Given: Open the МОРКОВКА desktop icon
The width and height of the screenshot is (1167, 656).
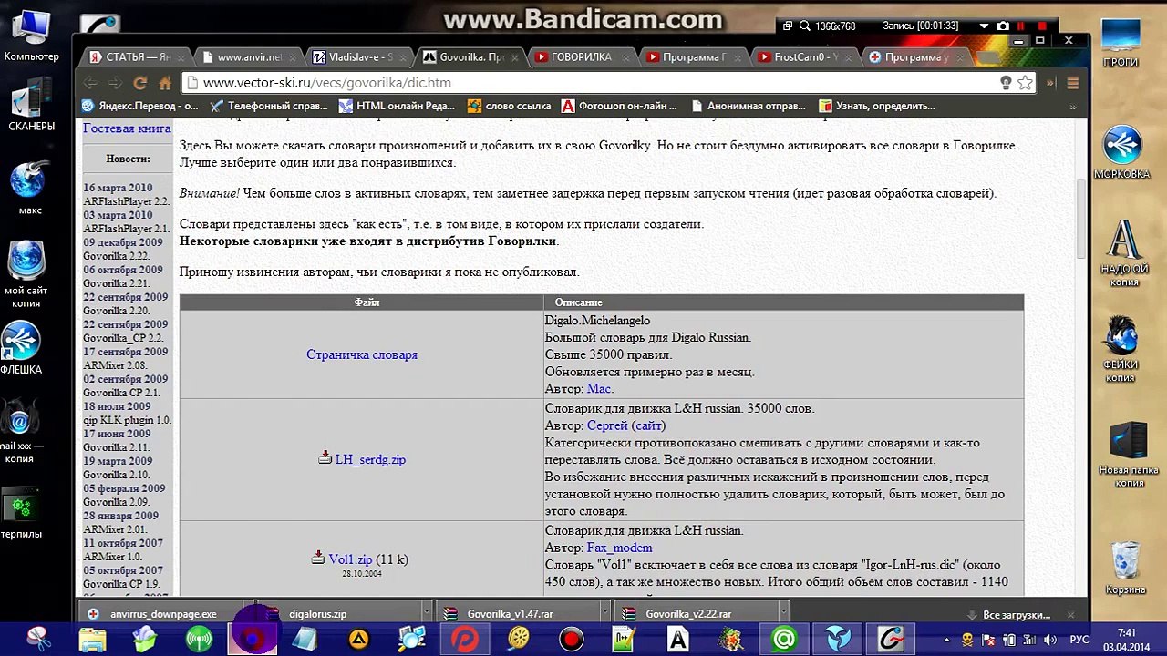Looking at the screenshot, I should [x=1121, y=153].
